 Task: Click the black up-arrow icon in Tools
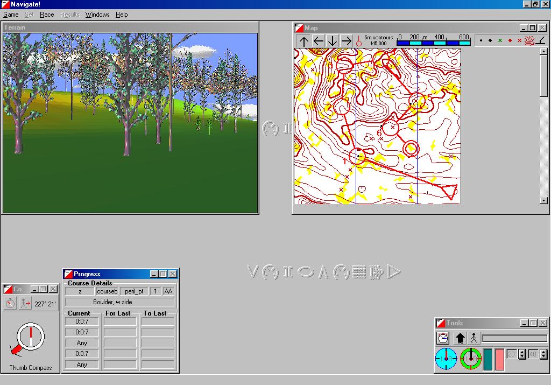pyautogui.click(x=460, y=338)
